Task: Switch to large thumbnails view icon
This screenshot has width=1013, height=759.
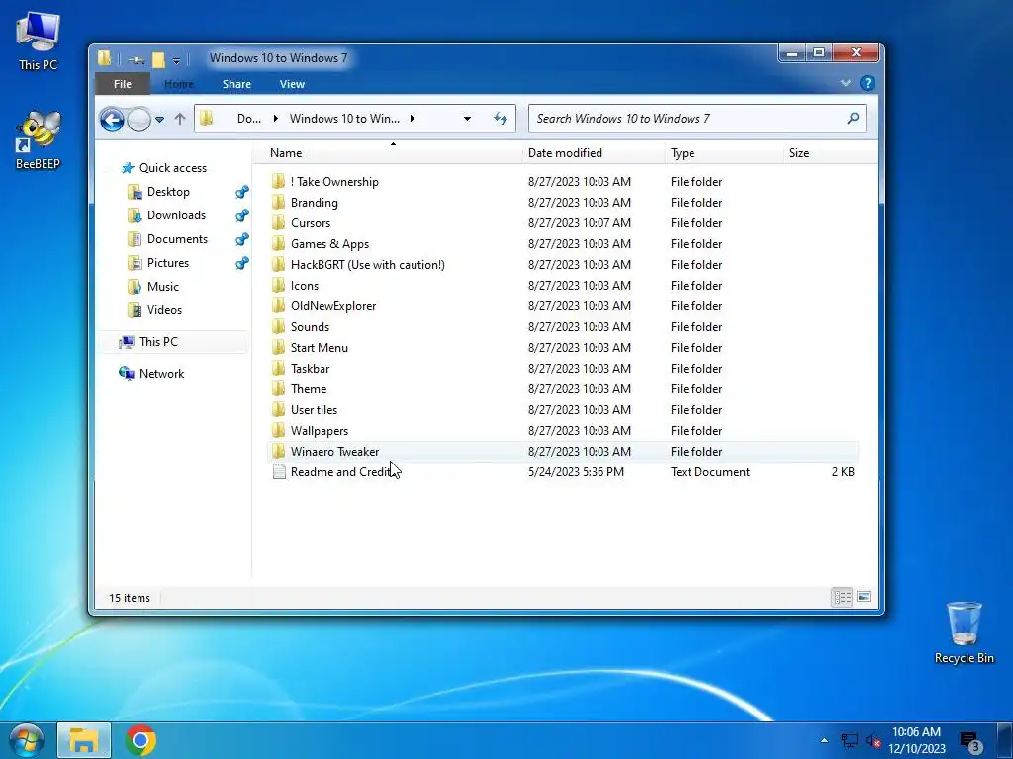Action: click(863, 597)
